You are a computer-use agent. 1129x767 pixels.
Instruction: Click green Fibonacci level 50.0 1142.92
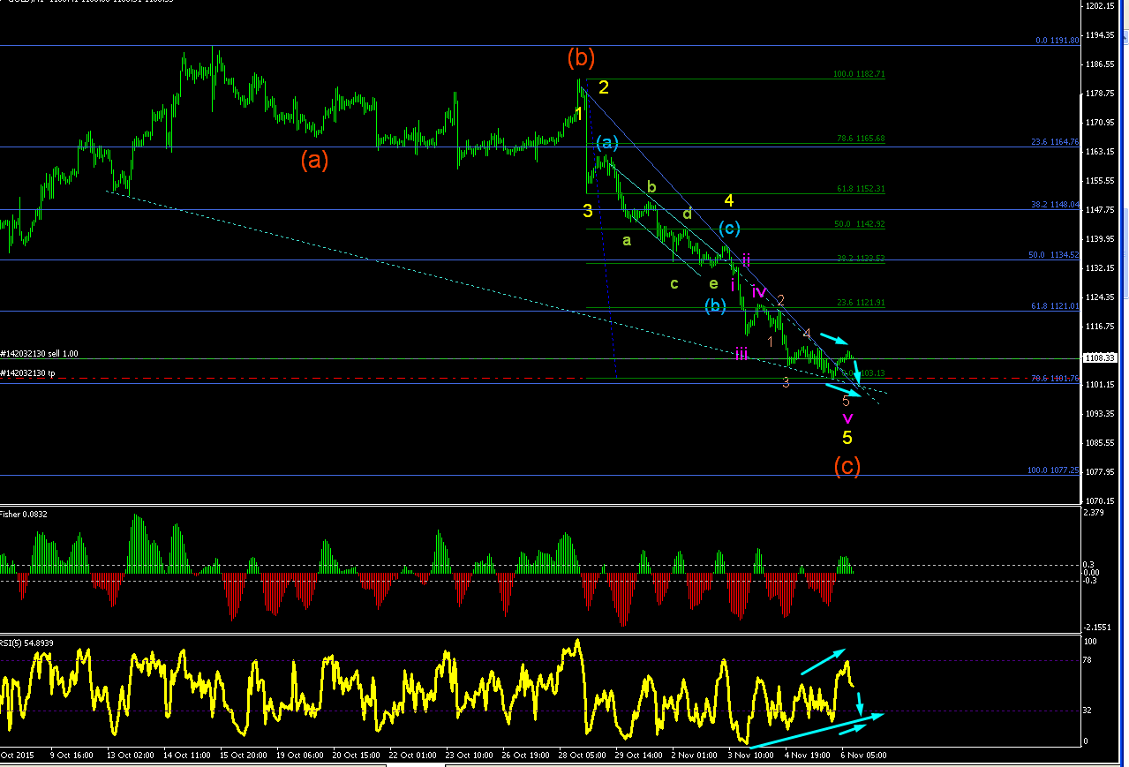pos(860,224)
